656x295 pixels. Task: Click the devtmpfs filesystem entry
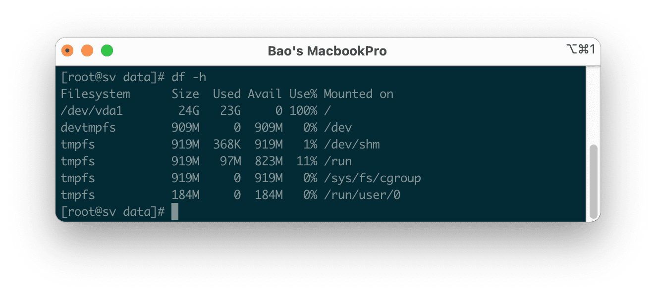click(x=89, y=127)
